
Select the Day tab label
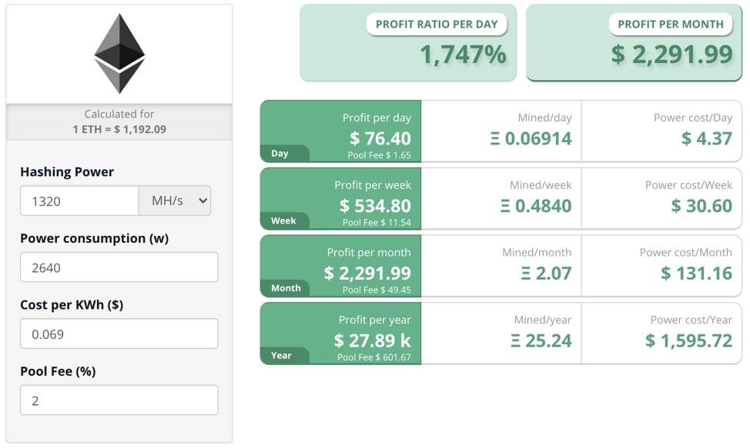click(280, 154)
